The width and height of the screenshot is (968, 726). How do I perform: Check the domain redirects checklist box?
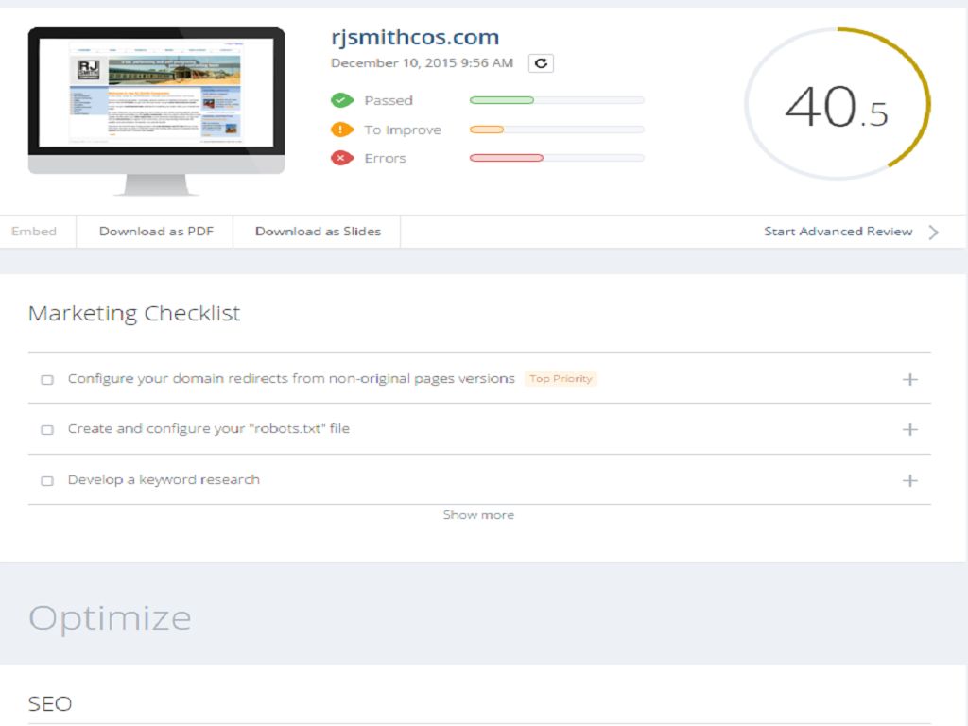click(x=47, y=379)
